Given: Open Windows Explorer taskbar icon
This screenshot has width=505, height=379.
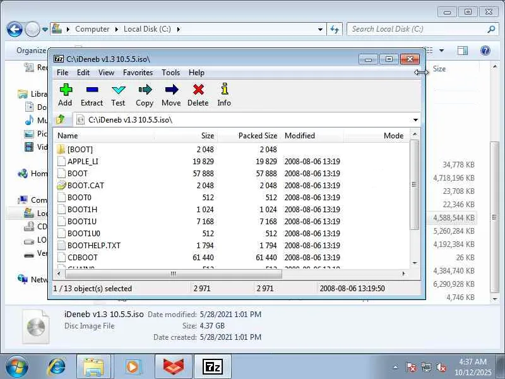Looking at the screenshot, I should [x=93, y=367].
